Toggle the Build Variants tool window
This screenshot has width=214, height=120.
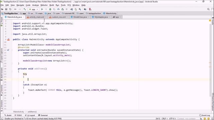(x=2, y=74)
